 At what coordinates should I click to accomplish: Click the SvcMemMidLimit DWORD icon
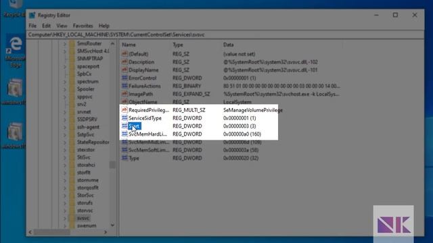[x=124, y=142]
